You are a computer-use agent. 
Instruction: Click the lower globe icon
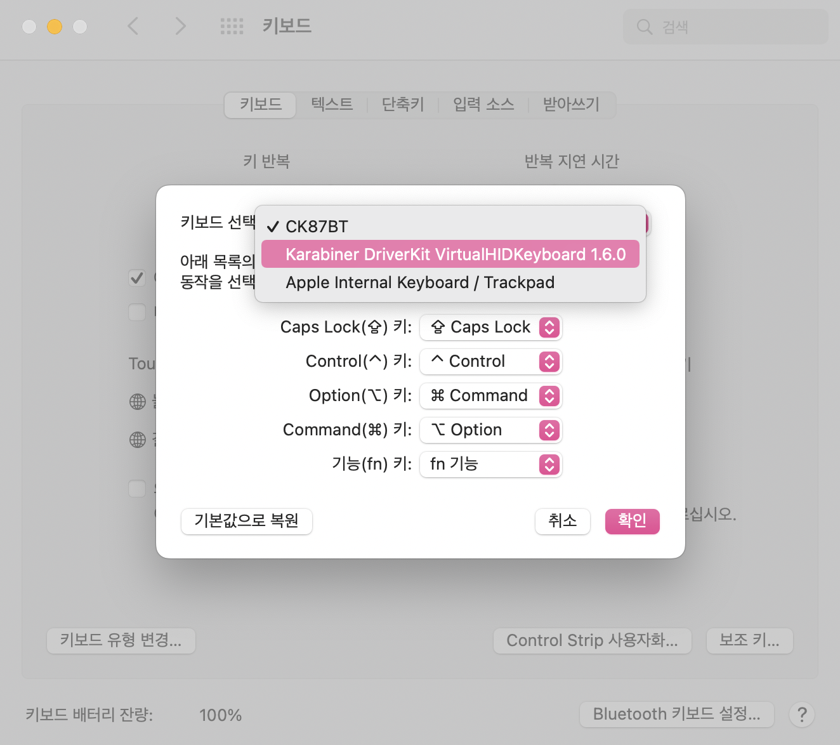tap(138, 440)
